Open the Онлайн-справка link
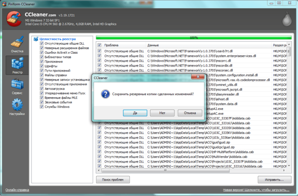Image resolution: width=298 pixels, height=196 pixels. [17, 191]
